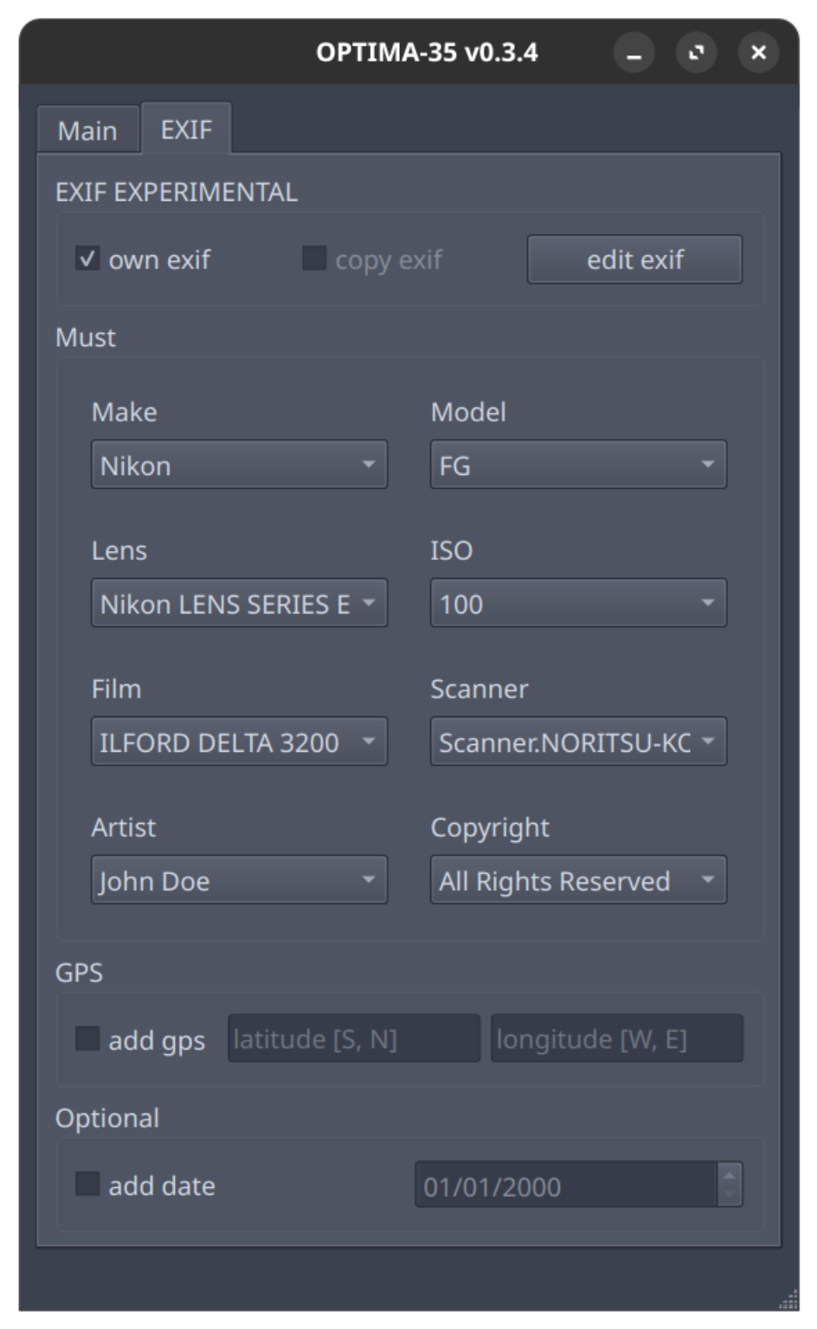Select the EXIF tab
Image resolution: width=817 pixels, height=1329 pixels.
[x=186, y=129]
